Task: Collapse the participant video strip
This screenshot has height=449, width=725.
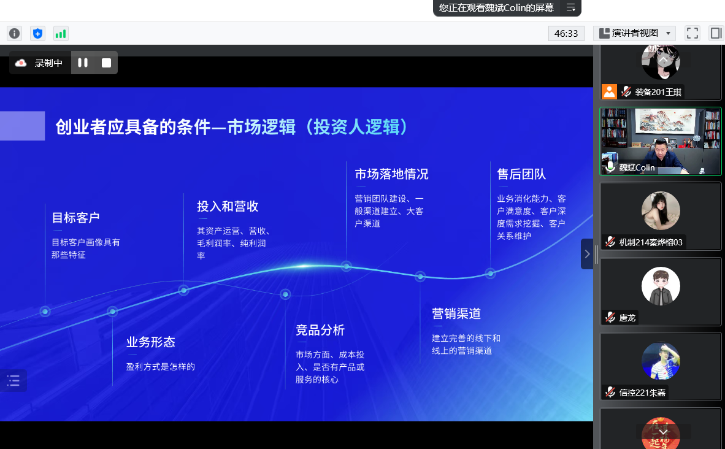Action: click(587, 254)
